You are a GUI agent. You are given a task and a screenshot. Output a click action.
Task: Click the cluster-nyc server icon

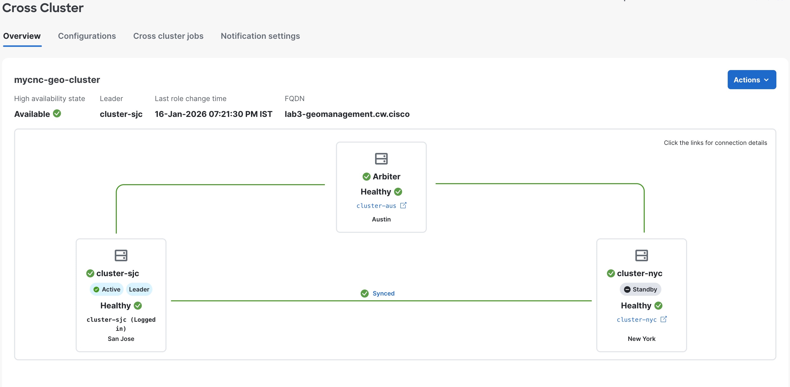click(641, 255)
